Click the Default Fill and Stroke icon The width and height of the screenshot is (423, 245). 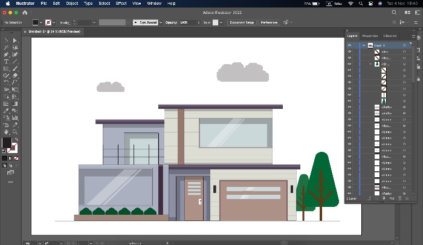[x=4, y=151]
